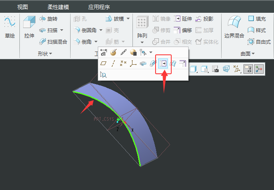Toggle perspective view icon

226,69
